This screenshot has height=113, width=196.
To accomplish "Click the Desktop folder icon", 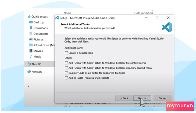I will pyautogui.click(x=31, y=22).
